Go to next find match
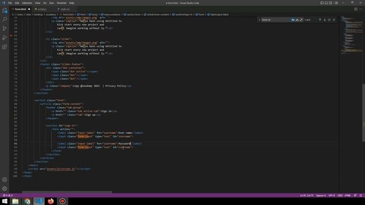The image size is (365, 205). coord(325,20)
